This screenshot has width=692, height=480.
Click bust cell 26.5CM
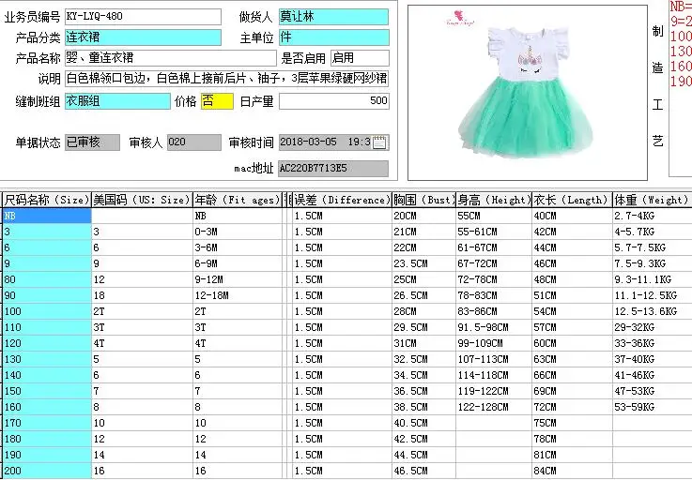coord(423,295)
